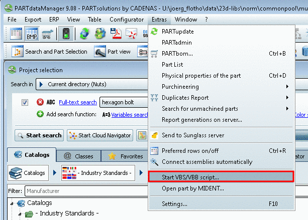Image resolution: width=308 pixels, height=220 pixels.
Task: Click the arrow after Industry Standards breadcrumb
Action: 141,172
